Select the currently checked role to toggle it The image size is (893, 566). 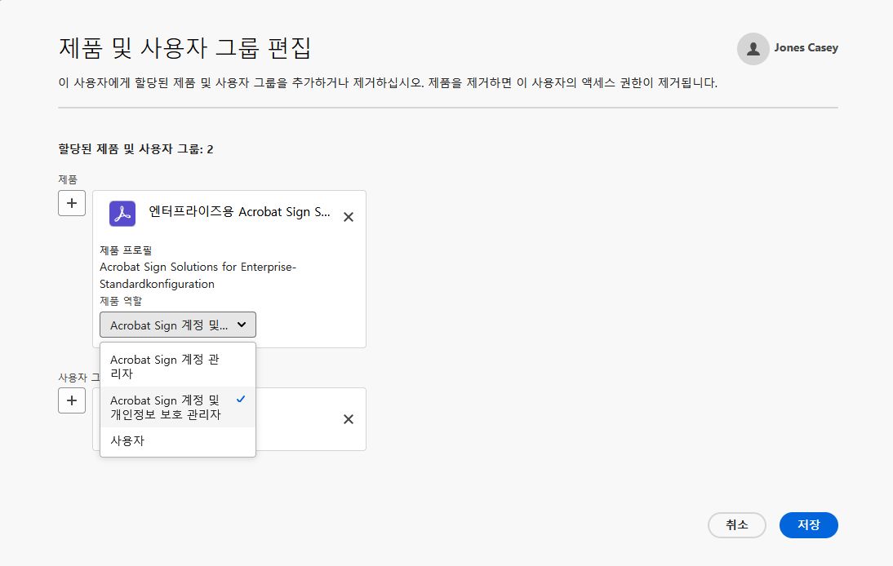tap(163, 407)
